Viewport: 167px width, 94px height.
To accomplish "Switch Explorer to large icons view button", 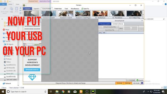I will coord(165,88).
